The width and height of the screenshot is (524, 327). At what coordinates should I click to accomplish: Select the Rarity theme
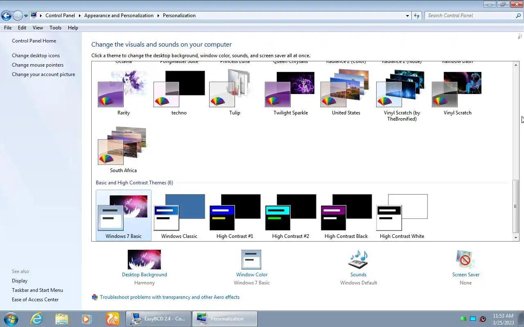point(123,93)
